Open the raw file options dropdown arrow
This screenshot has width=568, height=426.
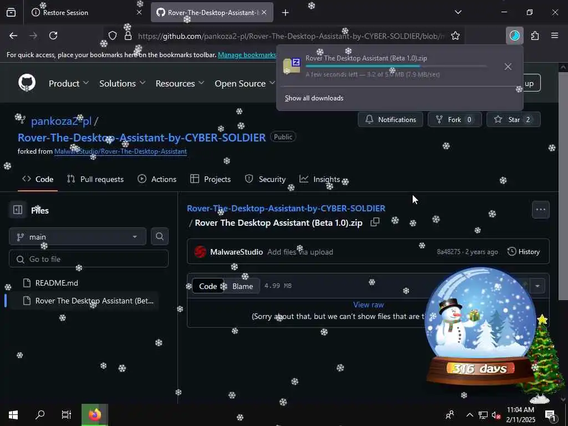pos(537,286)
